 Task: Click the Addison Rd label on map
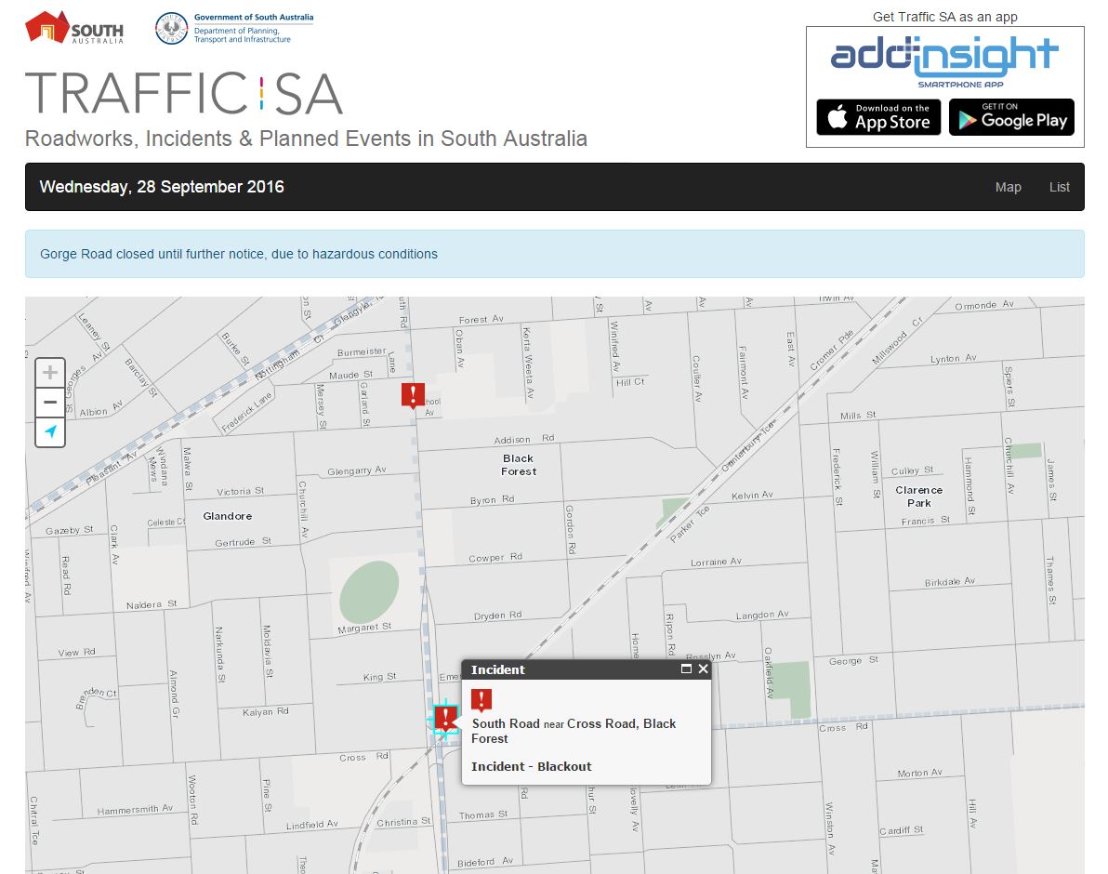(523, 439)
